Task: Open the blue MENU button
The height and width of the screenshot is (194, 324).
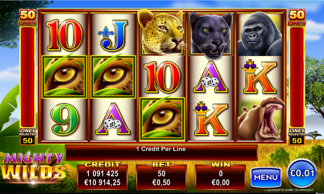Action: point(266,177)
